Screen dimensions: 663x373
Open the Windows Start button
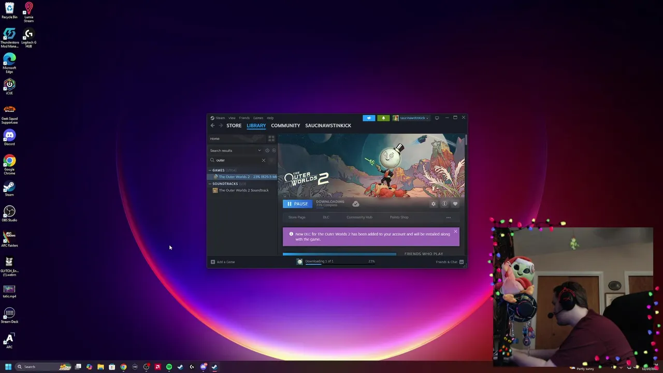(x=8, y=367)
